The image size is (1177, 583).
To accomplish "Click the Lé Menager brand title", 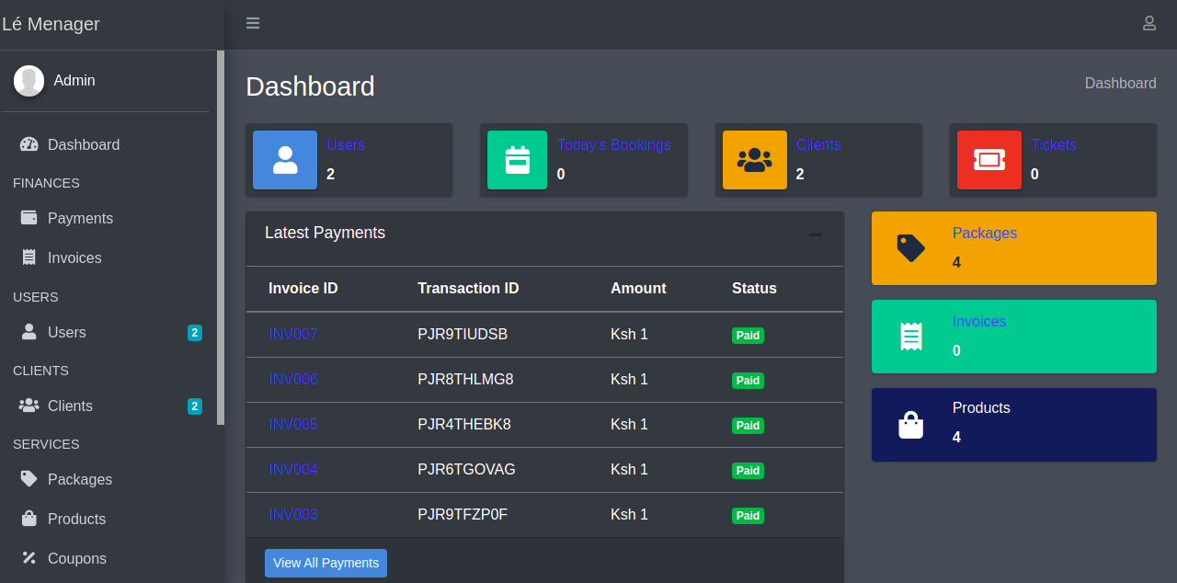I will click(51, 24).
